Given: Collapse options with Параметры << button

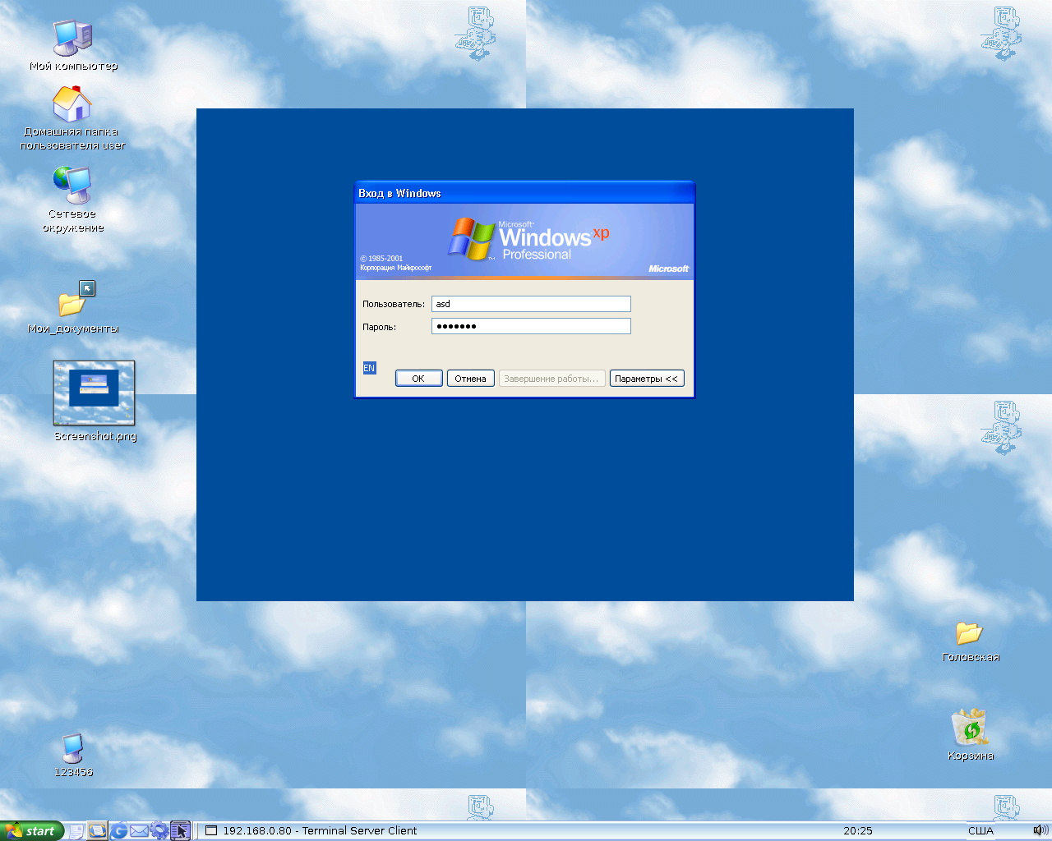Looking at the screenshot, I should pyautogui.click(x=647, y=379).
